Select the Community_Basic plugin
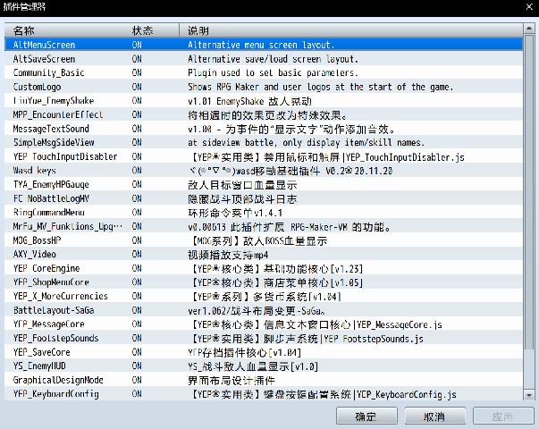 [x=264, y=72]
